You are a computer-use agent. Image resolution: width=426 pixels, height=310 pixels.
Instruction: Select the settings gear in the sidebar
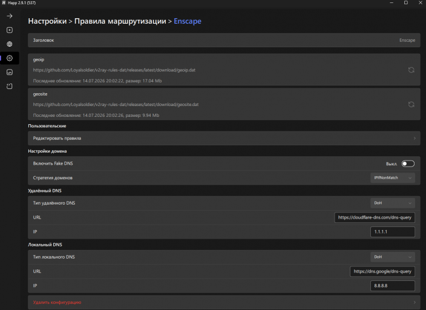pyautogui.click(x=10, y=58)
